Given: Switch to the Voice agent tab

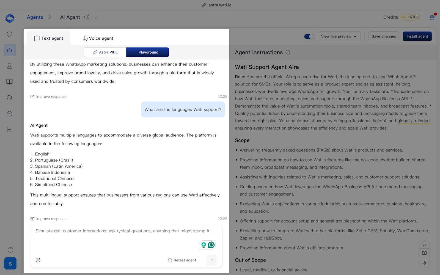Looking at the screenshot, I should (x=98, y=38).
